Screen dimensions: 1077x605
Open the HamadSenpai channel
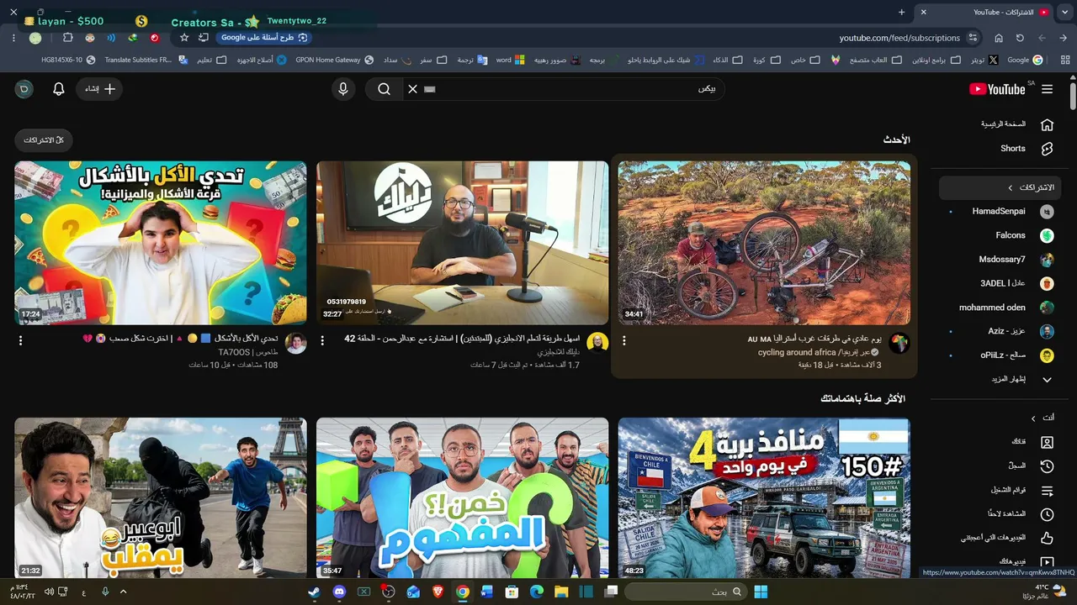pos(1000,212)
